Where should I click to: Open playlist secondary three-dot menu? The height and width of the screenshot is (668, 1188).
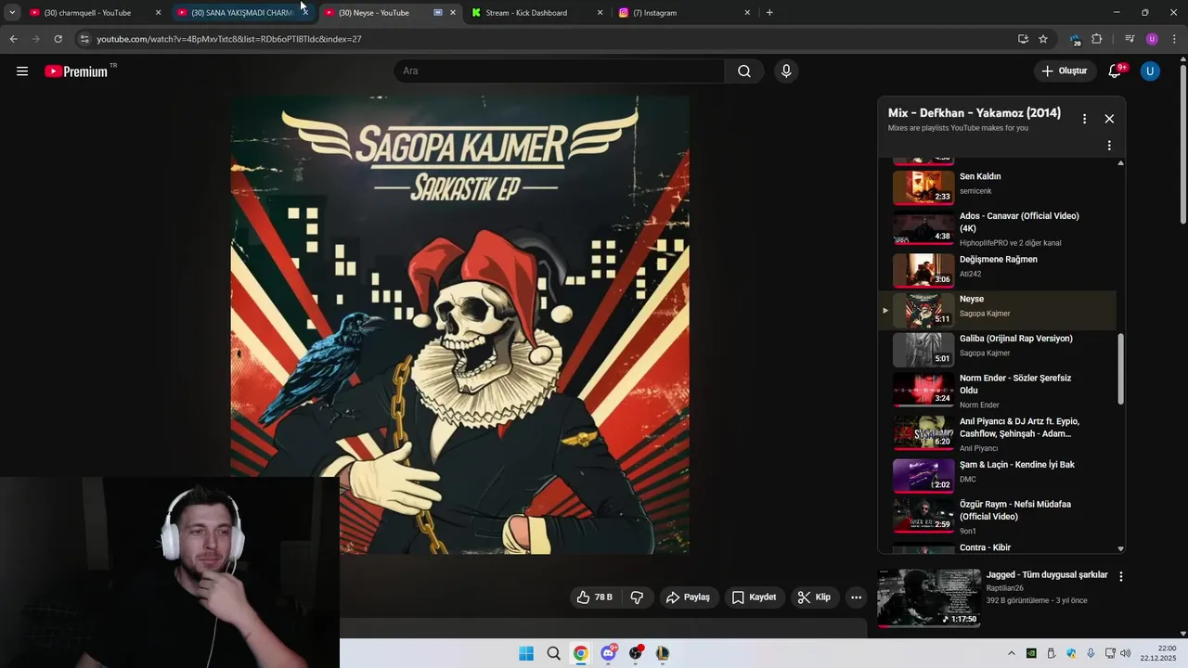point(1109,146)
